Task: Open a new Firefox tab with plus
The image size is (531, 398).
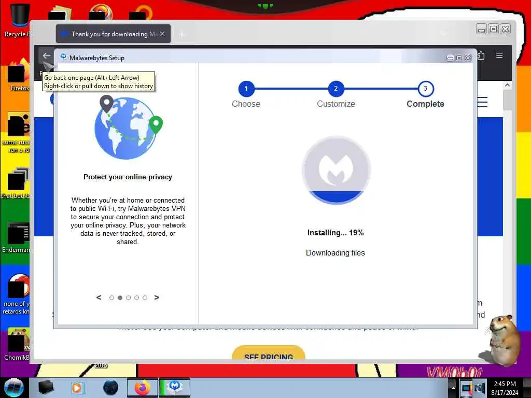Action: click(182, 34)
